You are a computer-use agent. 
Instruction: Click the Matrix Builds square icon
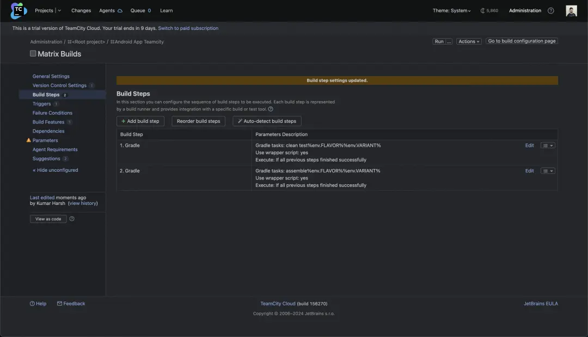pos(33,54)
